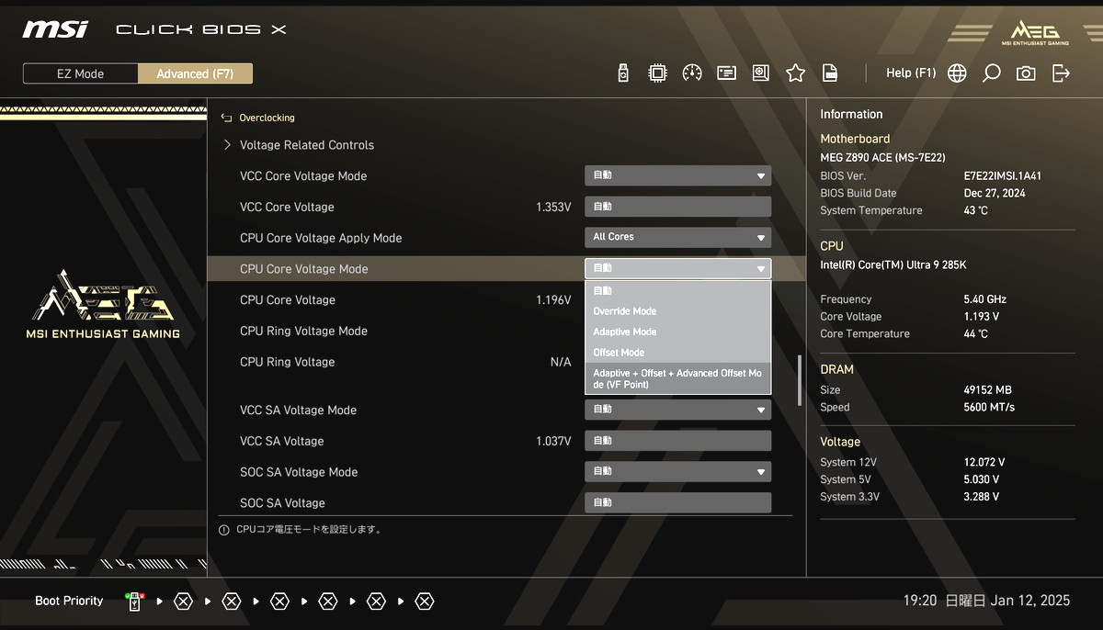1103x630 pixels.
Task: Click the Overclocking breadcrumb label
Action: 267,118
